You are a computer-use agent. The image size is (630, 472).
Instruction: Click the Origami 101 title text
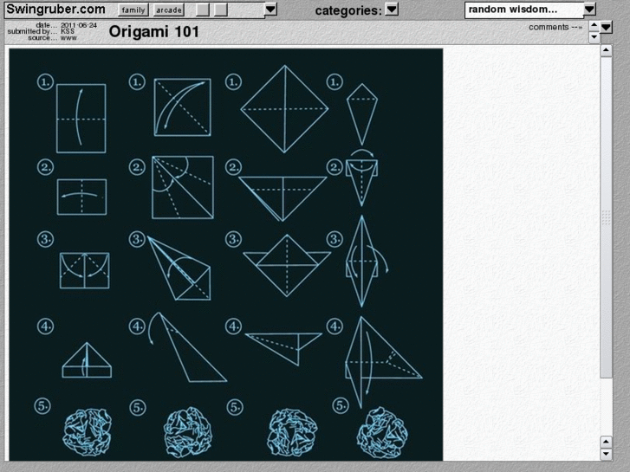pos(154,32)
